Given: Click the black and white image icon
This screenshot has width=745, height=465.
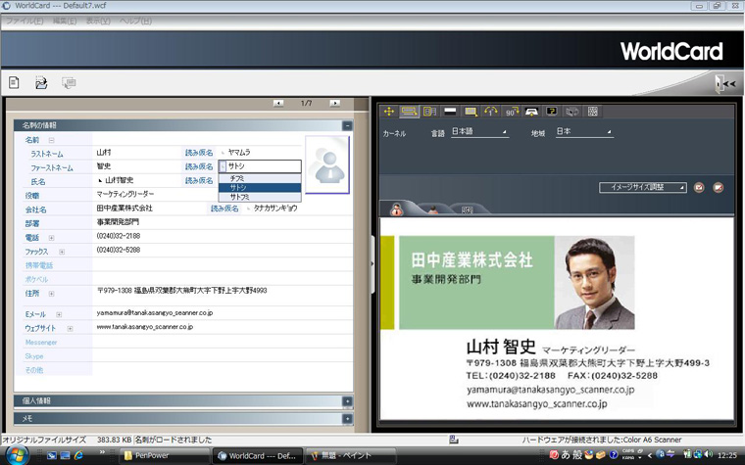Looking at the screenshot, I should click(x=450, y=112).
